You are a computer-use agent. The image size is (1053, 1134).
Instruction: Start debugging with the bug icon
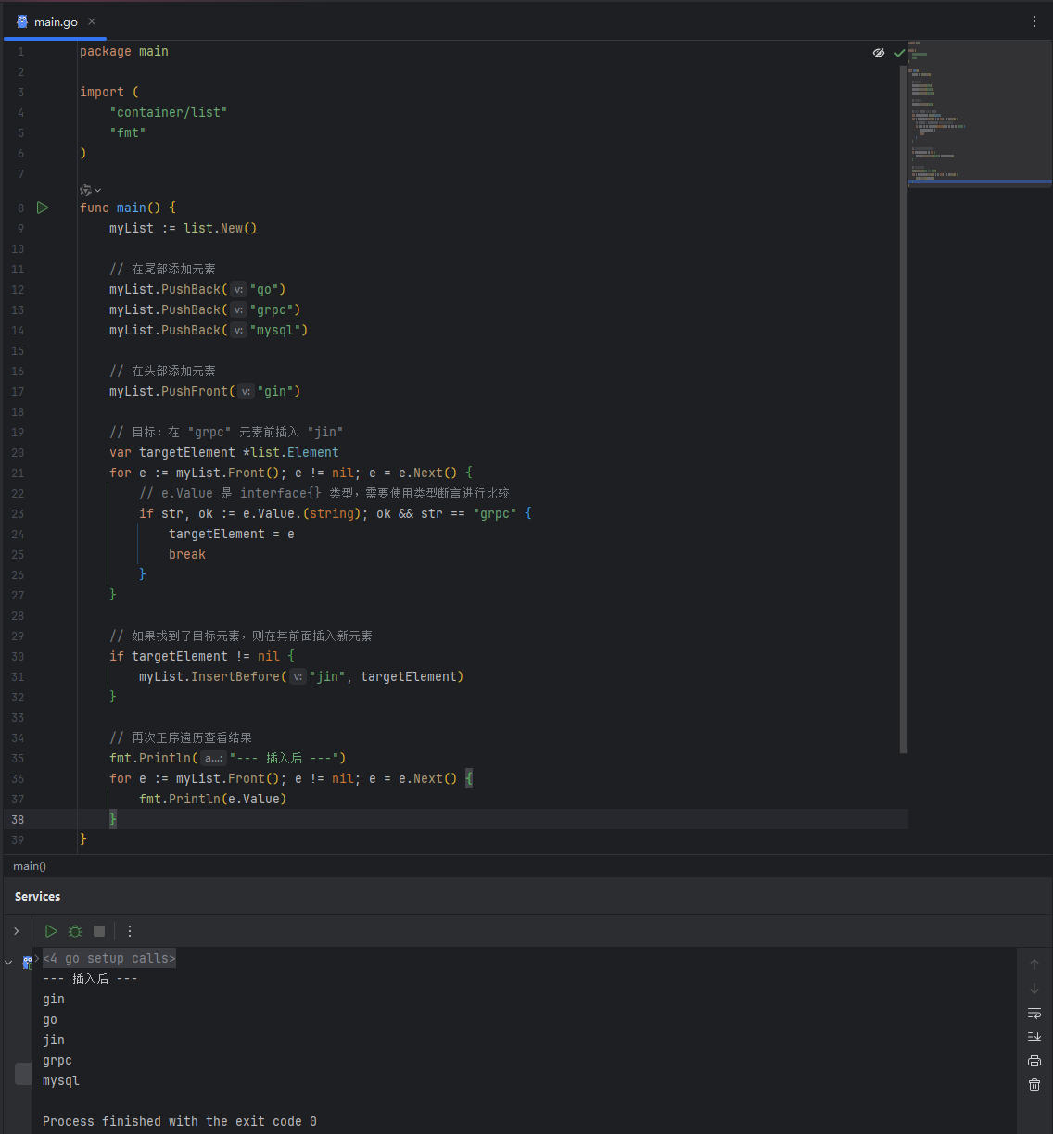(x=75, y=931)
